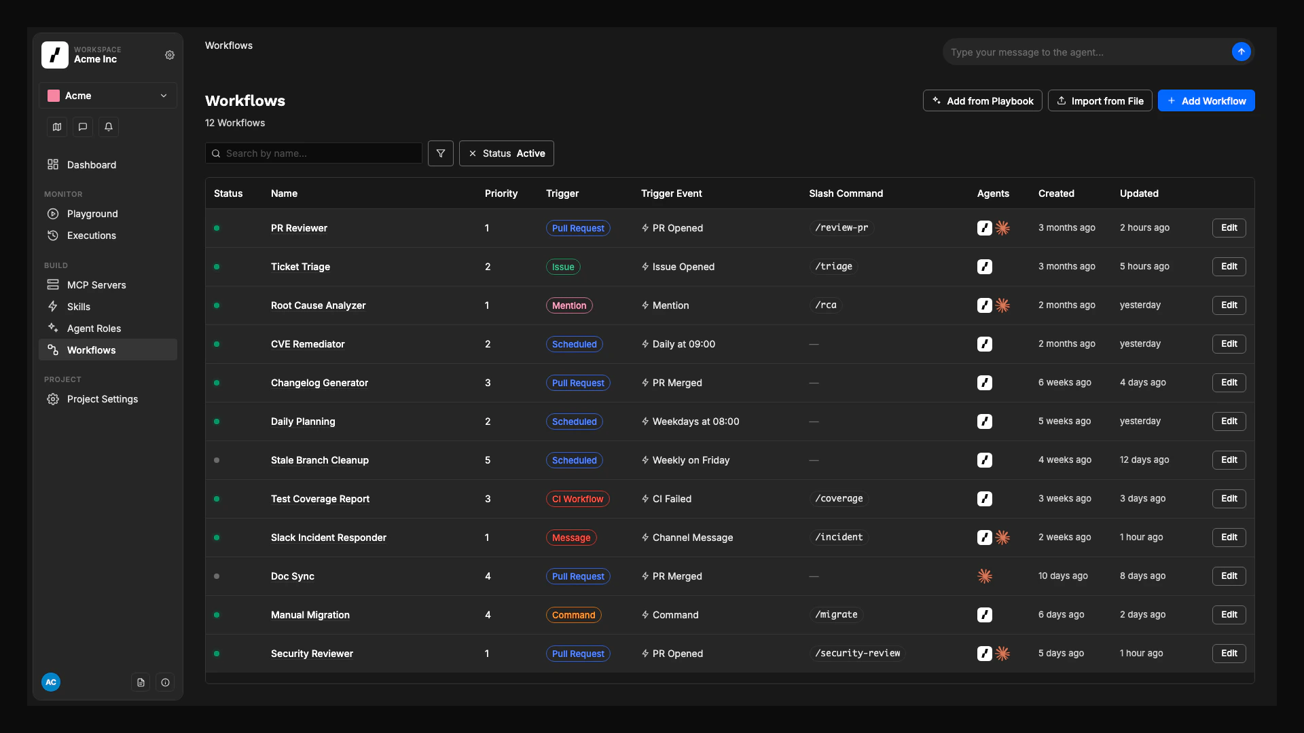1304x733 pixels.
Task: Click the Command trigger tag
Action: click(573, 615)
